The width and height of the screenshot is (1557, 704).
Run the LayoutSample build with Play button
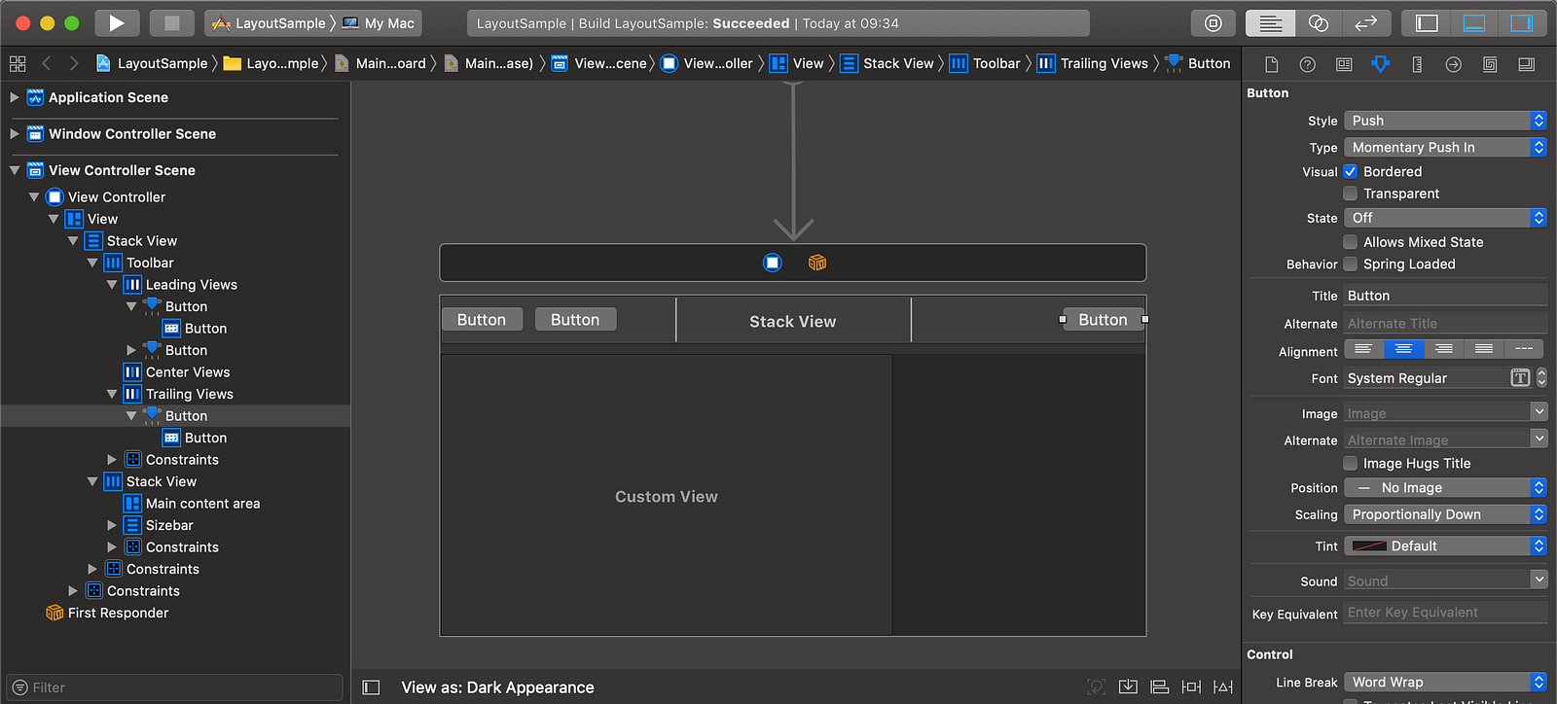click(117, 23)
